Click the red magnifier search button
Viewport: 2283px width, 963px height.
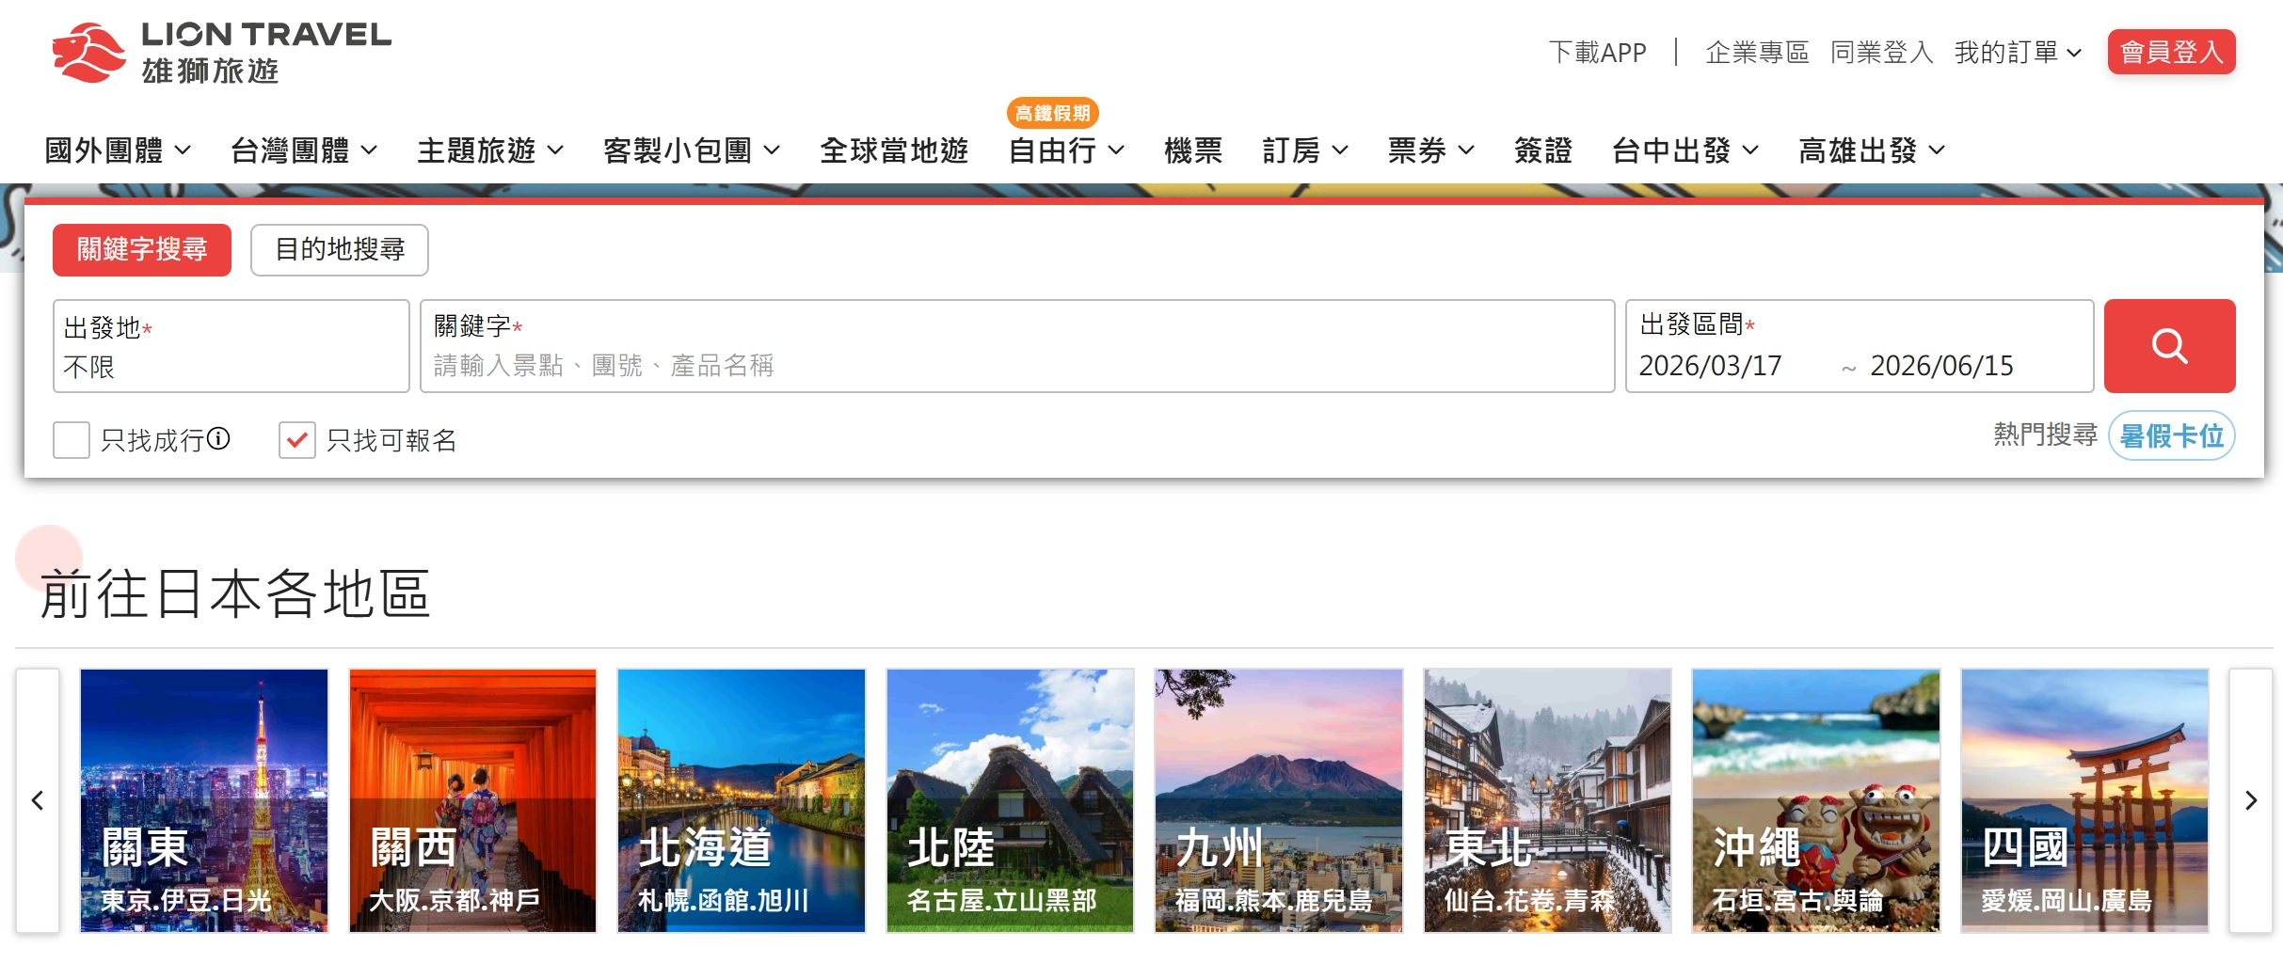click(x=2168, y=346)
